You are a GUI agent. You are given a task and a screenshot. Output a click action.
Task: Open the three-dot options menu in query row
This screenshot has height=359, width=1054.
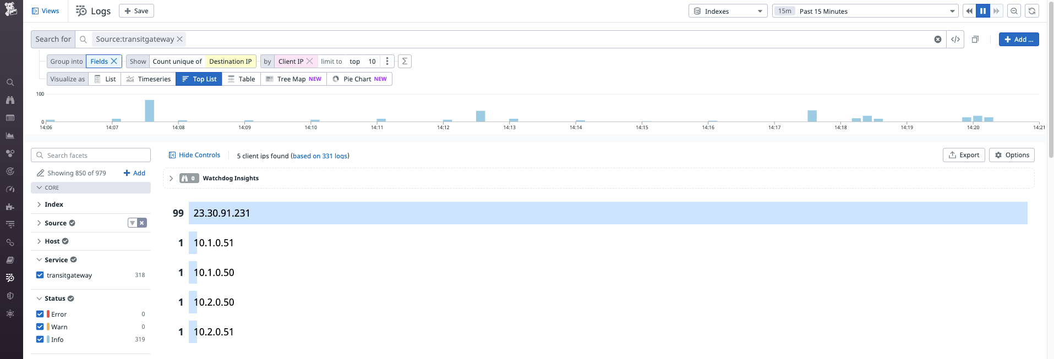(x=387, y=62)
